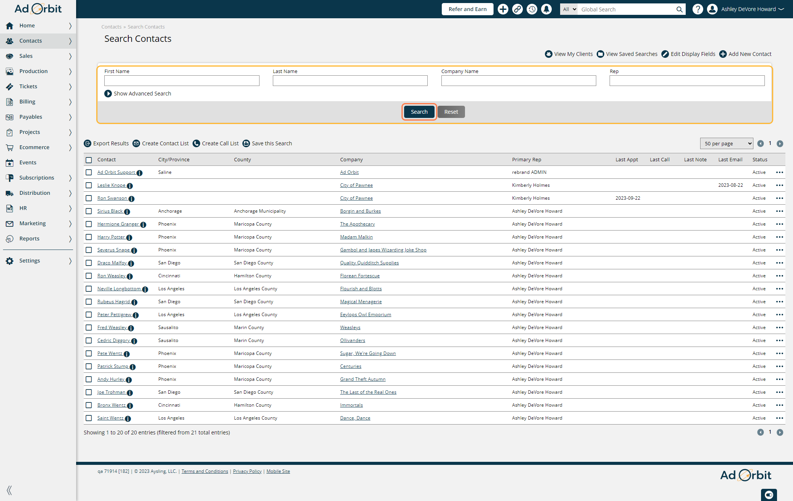Open the Tickets menu item
Screen dimensions: 793x501
click(x=38, y=86)
